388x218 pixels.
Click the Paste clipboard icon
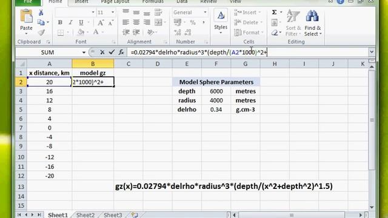click(26, 16)
